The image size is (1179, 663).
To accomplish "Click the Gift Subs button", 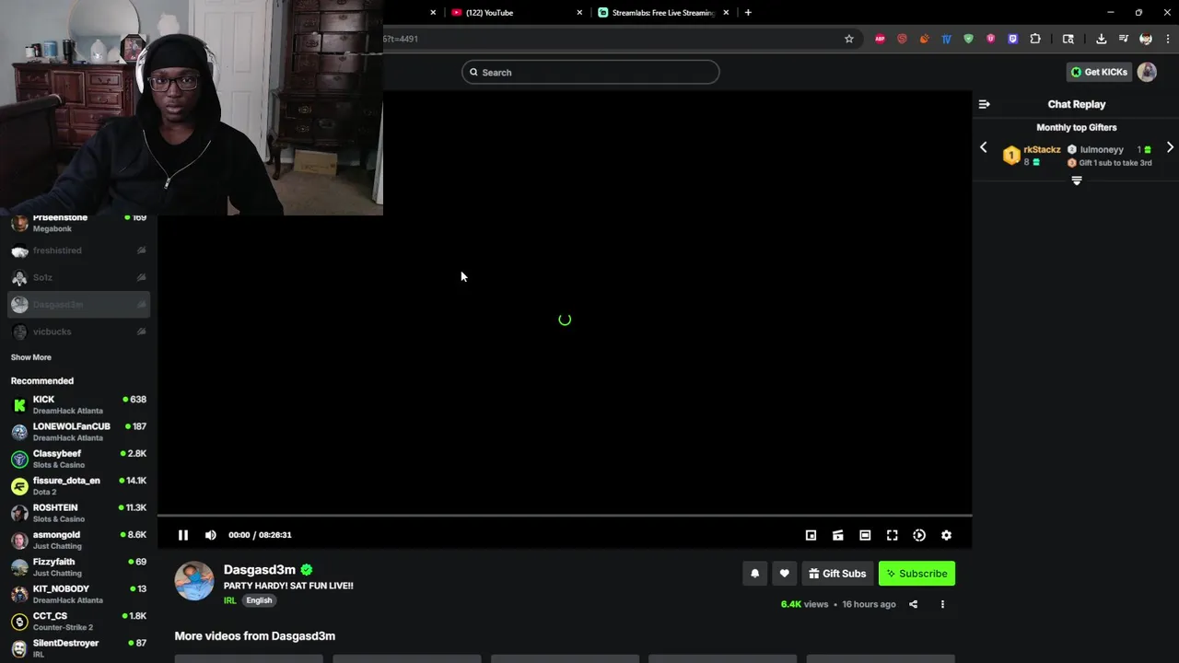I will pos(837,574).
